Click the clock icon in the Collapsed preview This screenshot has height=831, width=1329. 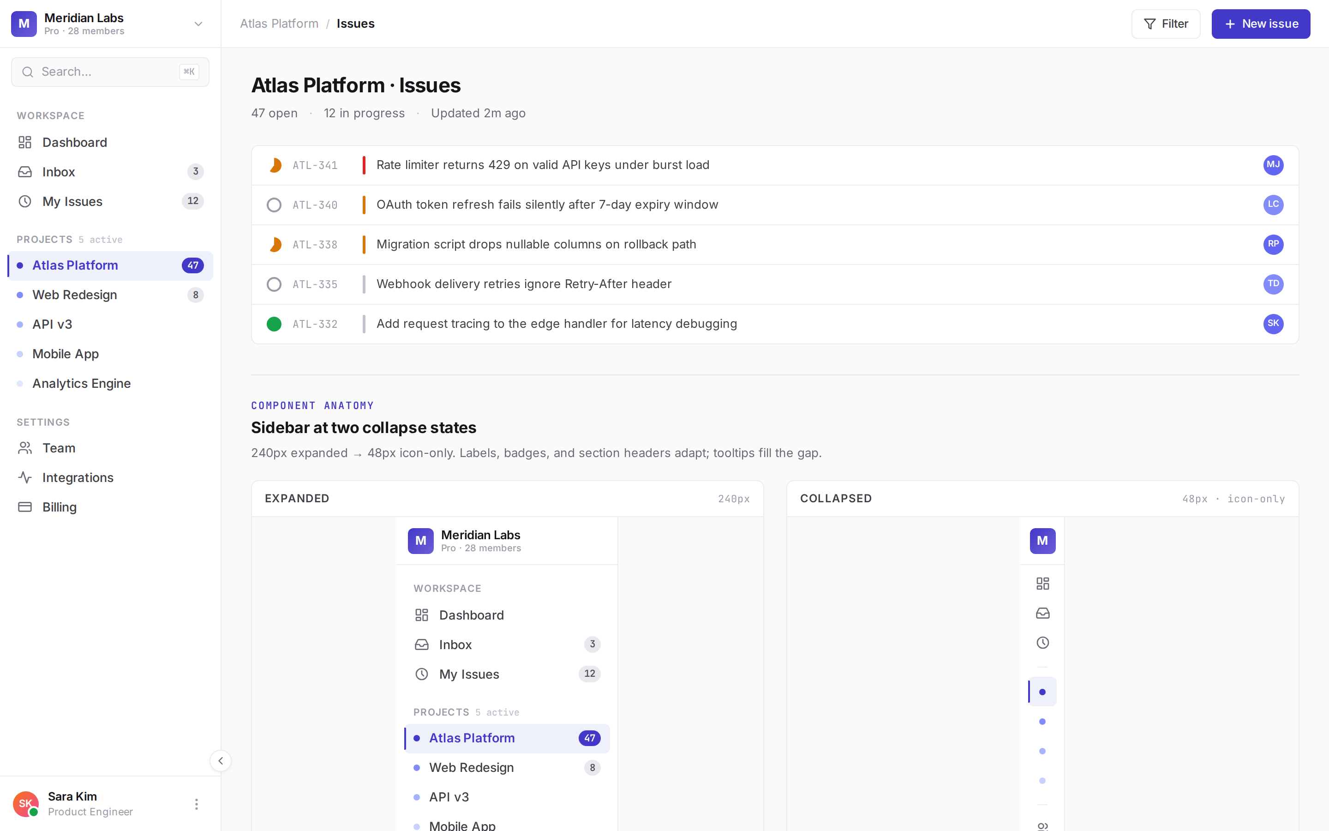[x=1042, y=643]
